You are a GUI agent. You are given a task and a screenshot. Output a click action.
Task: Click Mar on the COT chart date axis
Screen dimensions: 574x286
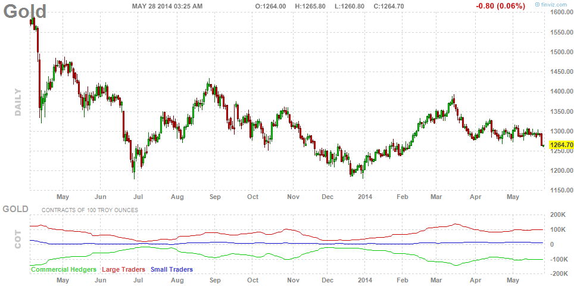436,281
